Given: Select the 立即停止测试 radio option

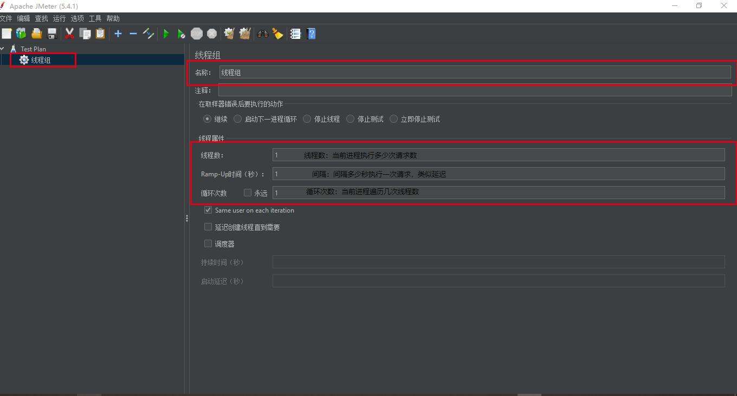Looking at the screenshot, I should point(393,119).
